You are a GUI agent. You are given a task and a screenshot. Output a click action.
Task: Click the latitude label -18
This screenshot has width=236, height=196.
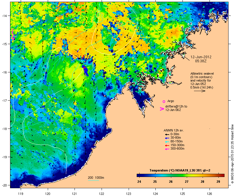4,129
